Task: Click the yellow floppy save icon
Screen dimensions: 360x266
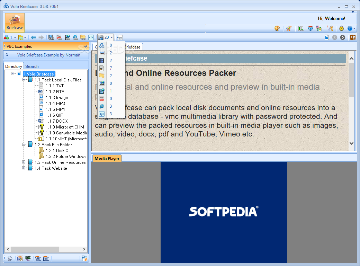Action: point(21,37)
